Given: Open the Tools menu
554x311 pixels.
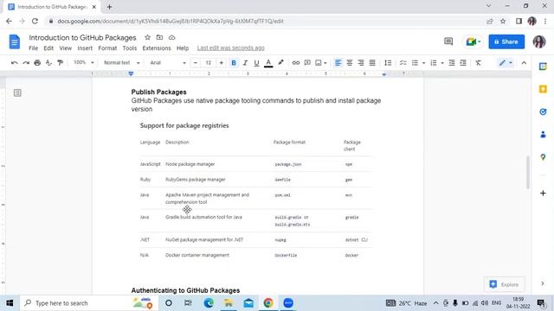Looking at the screenshot, I should [130, 48].
